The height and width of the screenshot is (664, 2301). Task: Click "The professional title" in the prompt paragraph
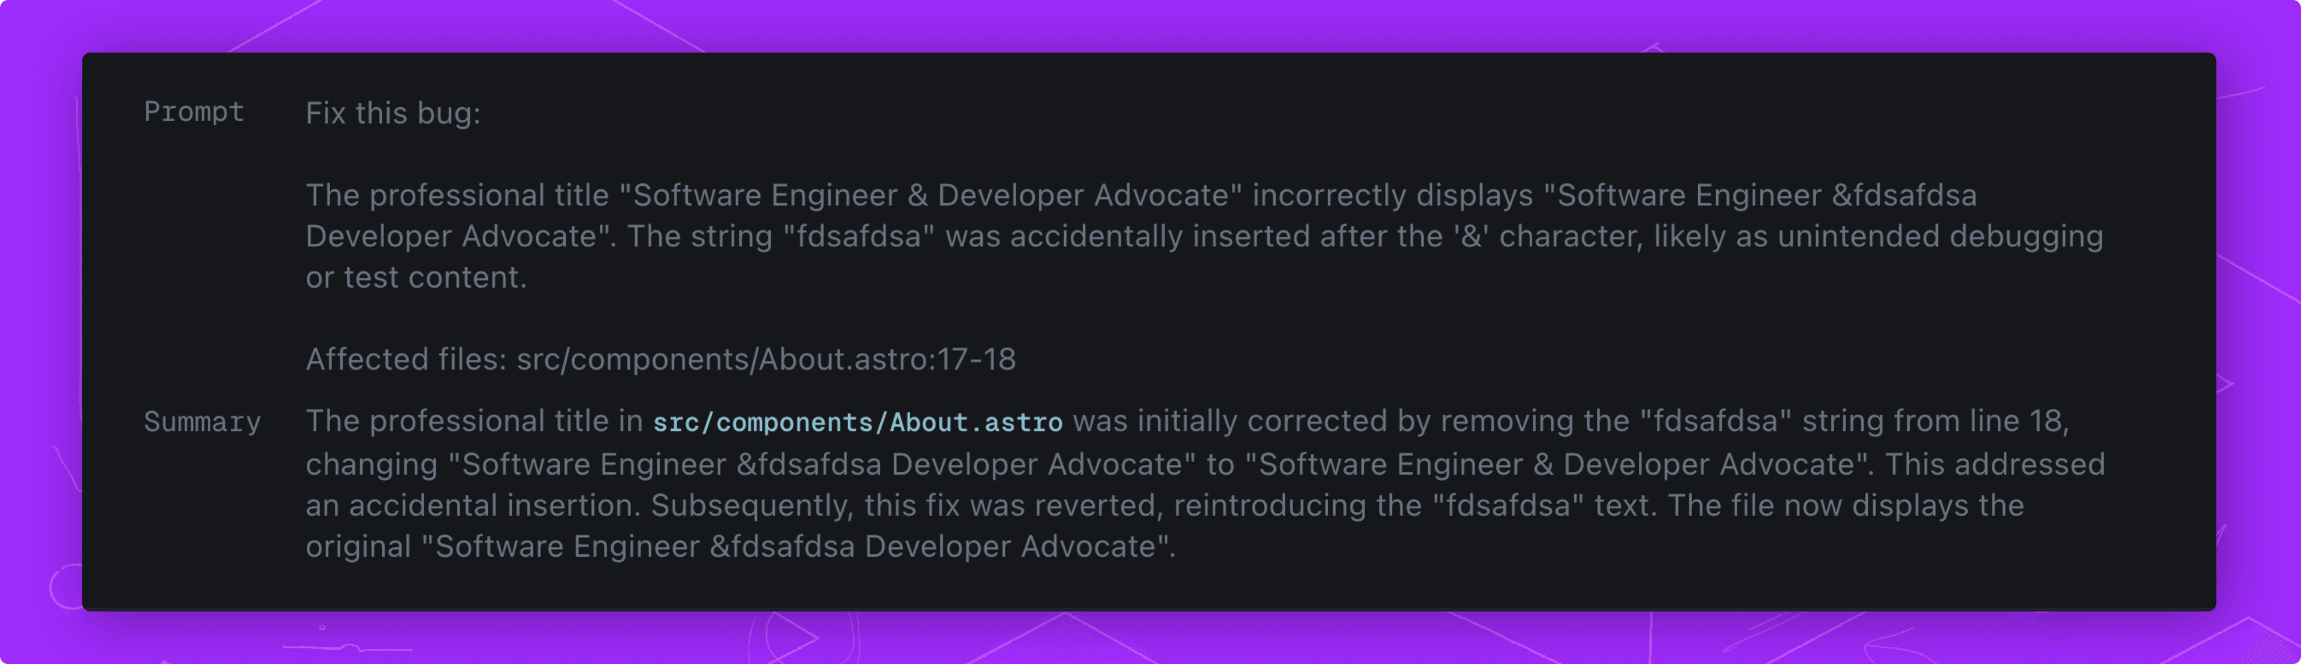coord(457,196)
